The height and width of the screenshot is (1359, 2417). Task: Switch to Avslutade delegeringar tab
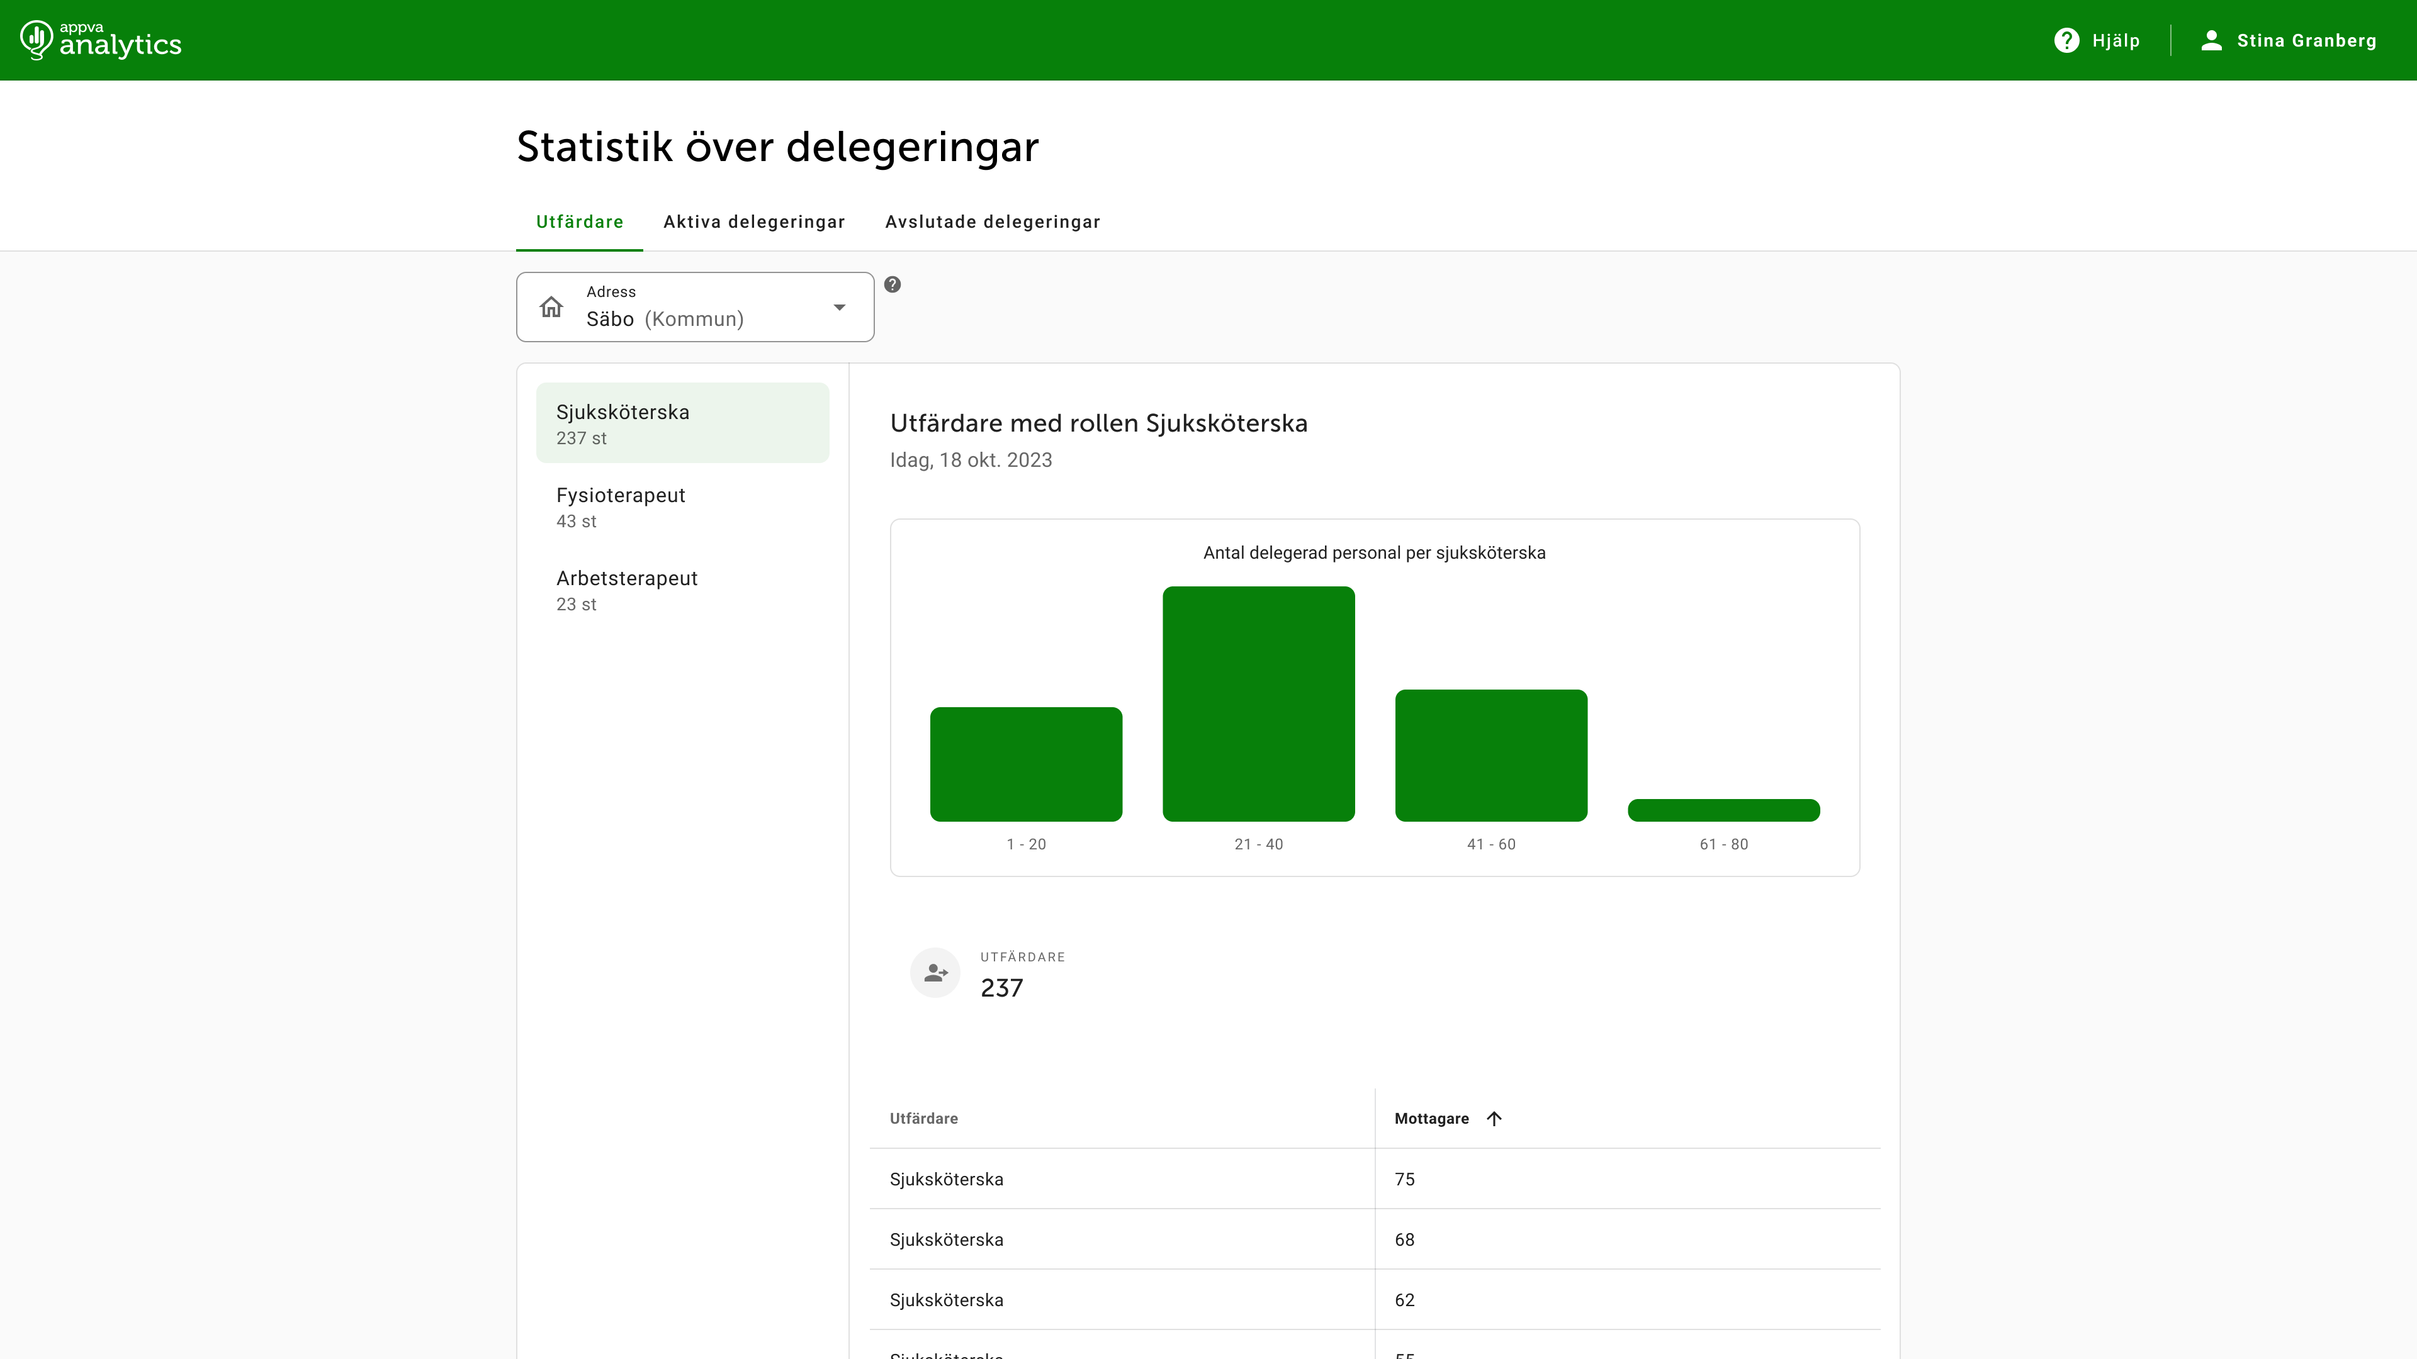[x=992, y=222]
